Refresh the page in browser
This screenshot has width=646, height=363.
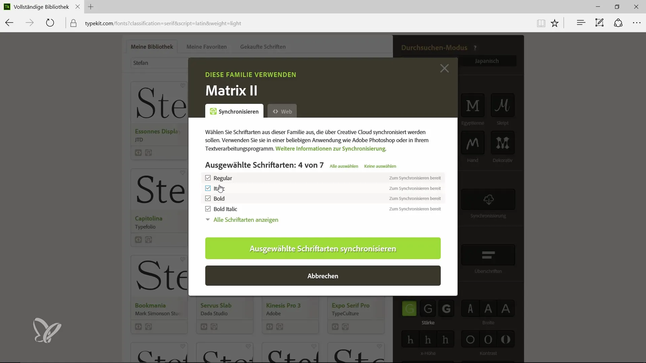click(50, 23)
